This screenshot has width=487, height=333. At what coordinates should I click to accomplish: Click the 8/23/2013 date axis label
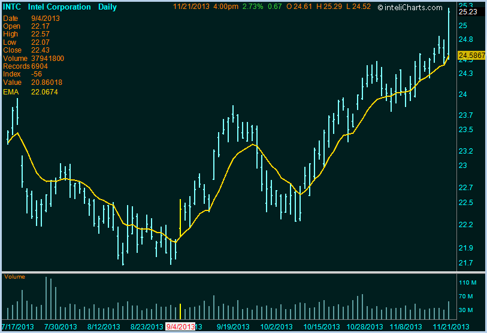pos(147,327)
